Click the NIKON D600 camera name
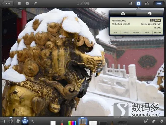The image size is (166, 125). (119, 21)
